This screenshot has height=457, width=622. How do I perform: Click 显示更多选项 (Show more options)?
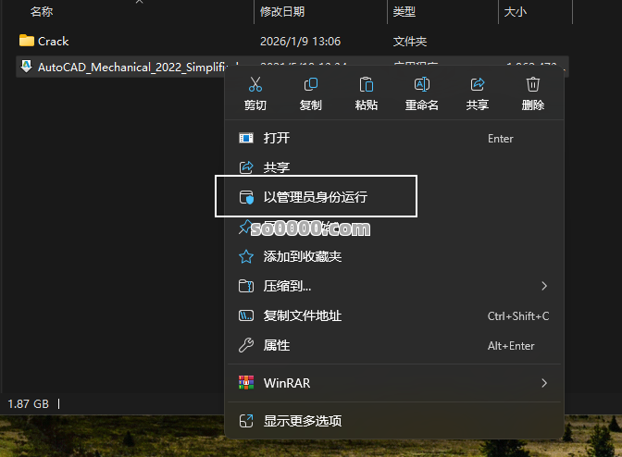click(x=303, y=421)
